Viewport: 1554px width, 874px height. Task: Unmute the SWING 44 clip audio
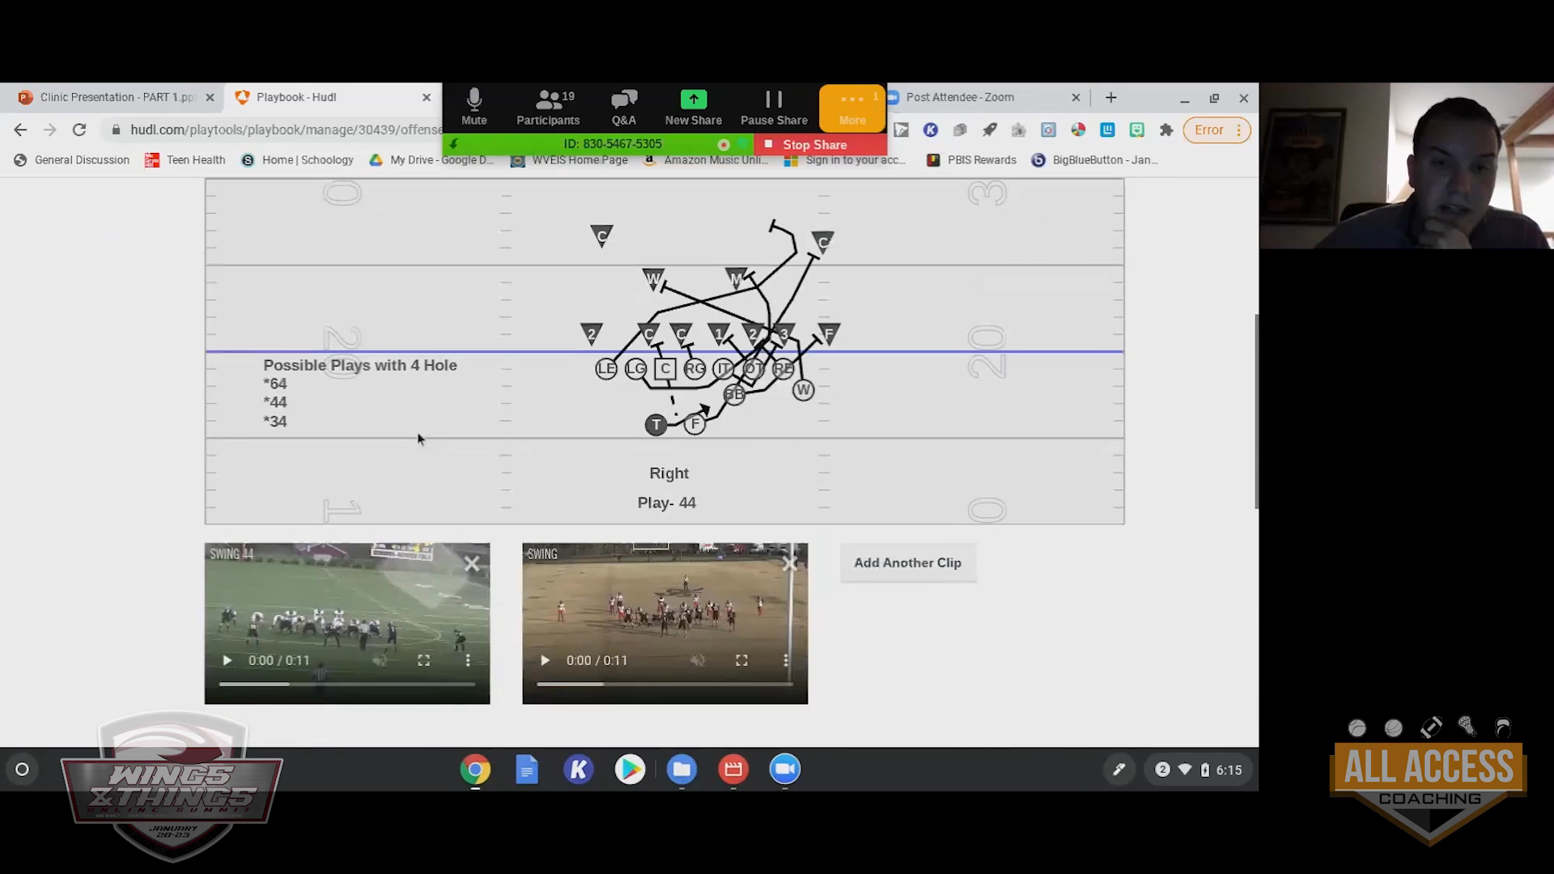379,660
